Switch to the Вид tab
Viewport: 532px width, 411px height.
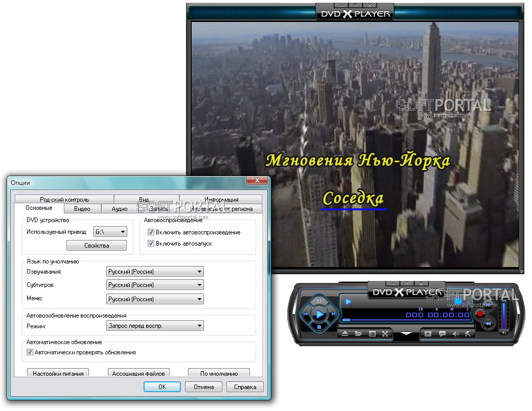click(147, 199)
